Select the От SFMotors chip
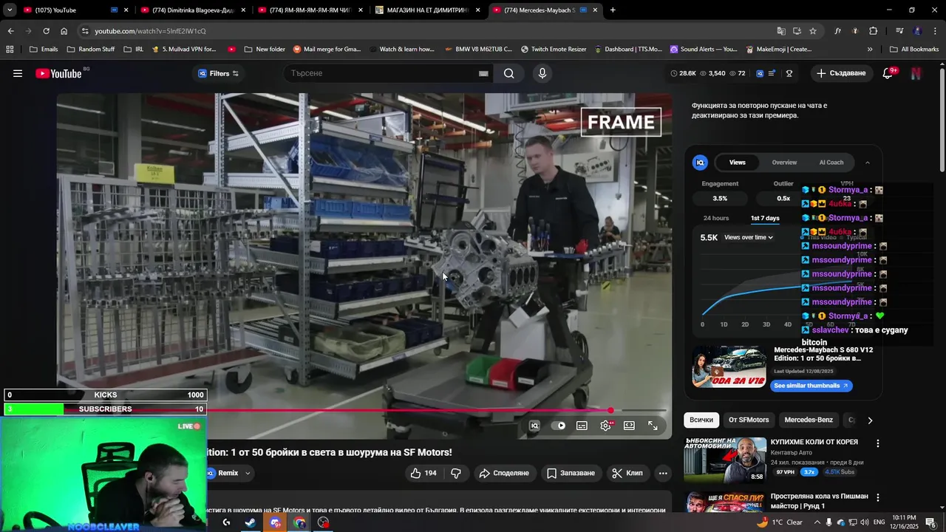Screen dimensions: 946x532 point(749,420)
